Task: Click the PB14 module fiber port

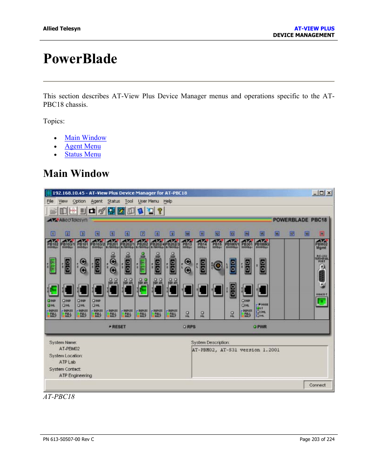Action: pyautogui.click(x=203, y=266)
